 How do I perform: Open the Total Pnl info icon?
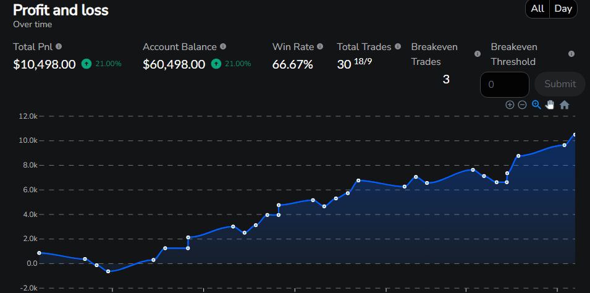click(59, 46)
